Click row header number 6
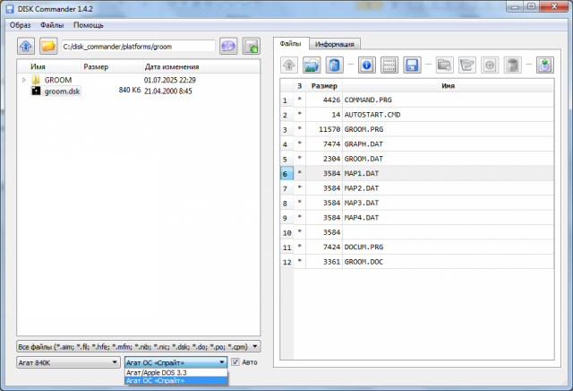 pos(286,174)
